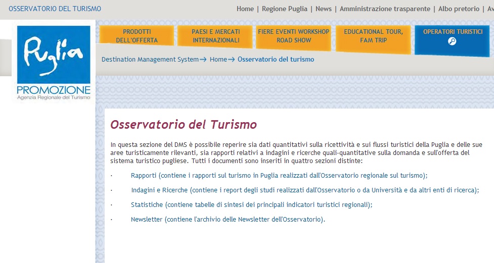Click Osservatorio del Turismo header title
Screen dimensions: 494x263
pos(55,9)
